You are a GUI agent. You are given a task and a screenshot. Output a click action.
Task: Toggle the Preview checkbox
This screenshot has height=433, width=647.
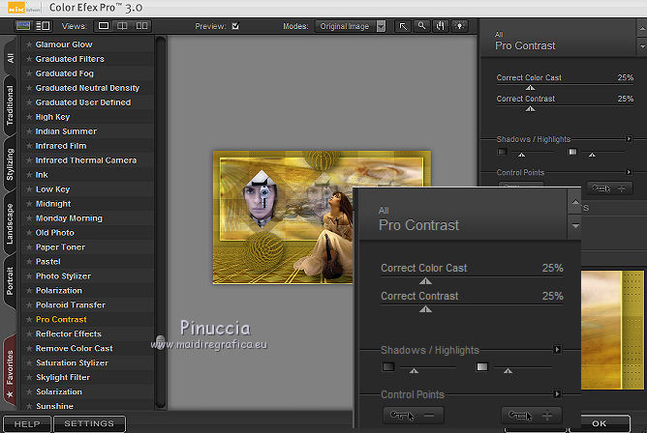tap(235, 26)
